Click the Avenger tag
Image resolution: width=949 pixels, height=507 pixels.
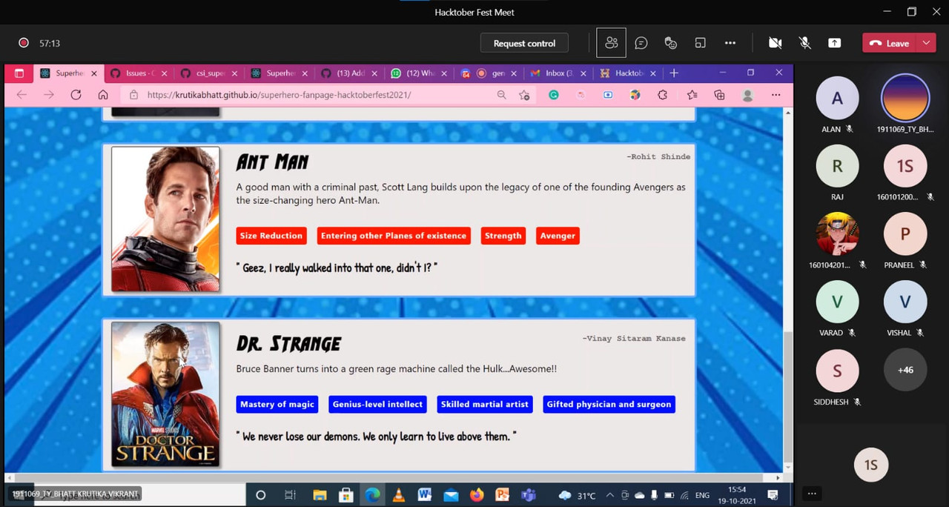(x=558, y=236)
